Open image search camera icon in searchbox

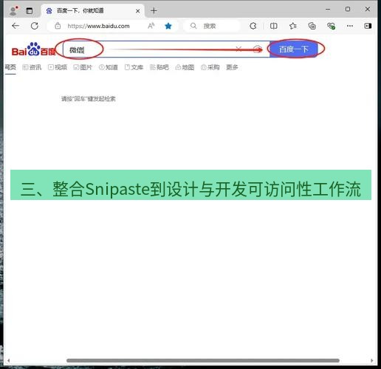(258, 49)
